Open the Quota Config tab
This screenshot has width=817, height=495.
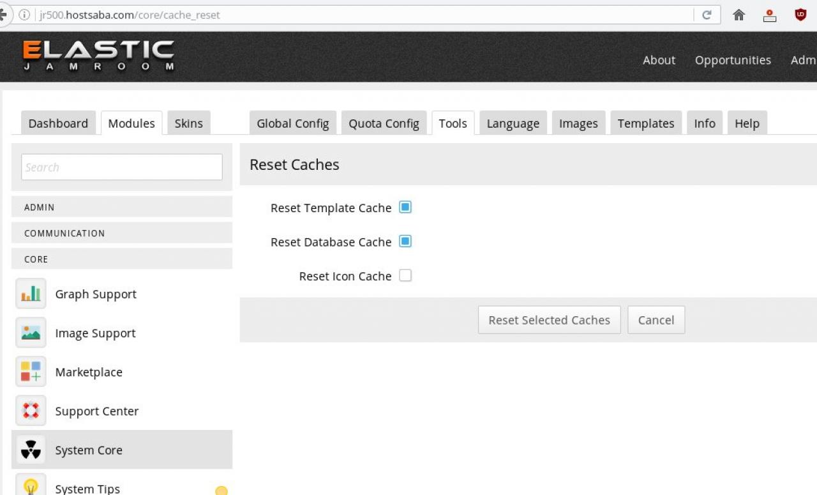[x=384, y=123]
